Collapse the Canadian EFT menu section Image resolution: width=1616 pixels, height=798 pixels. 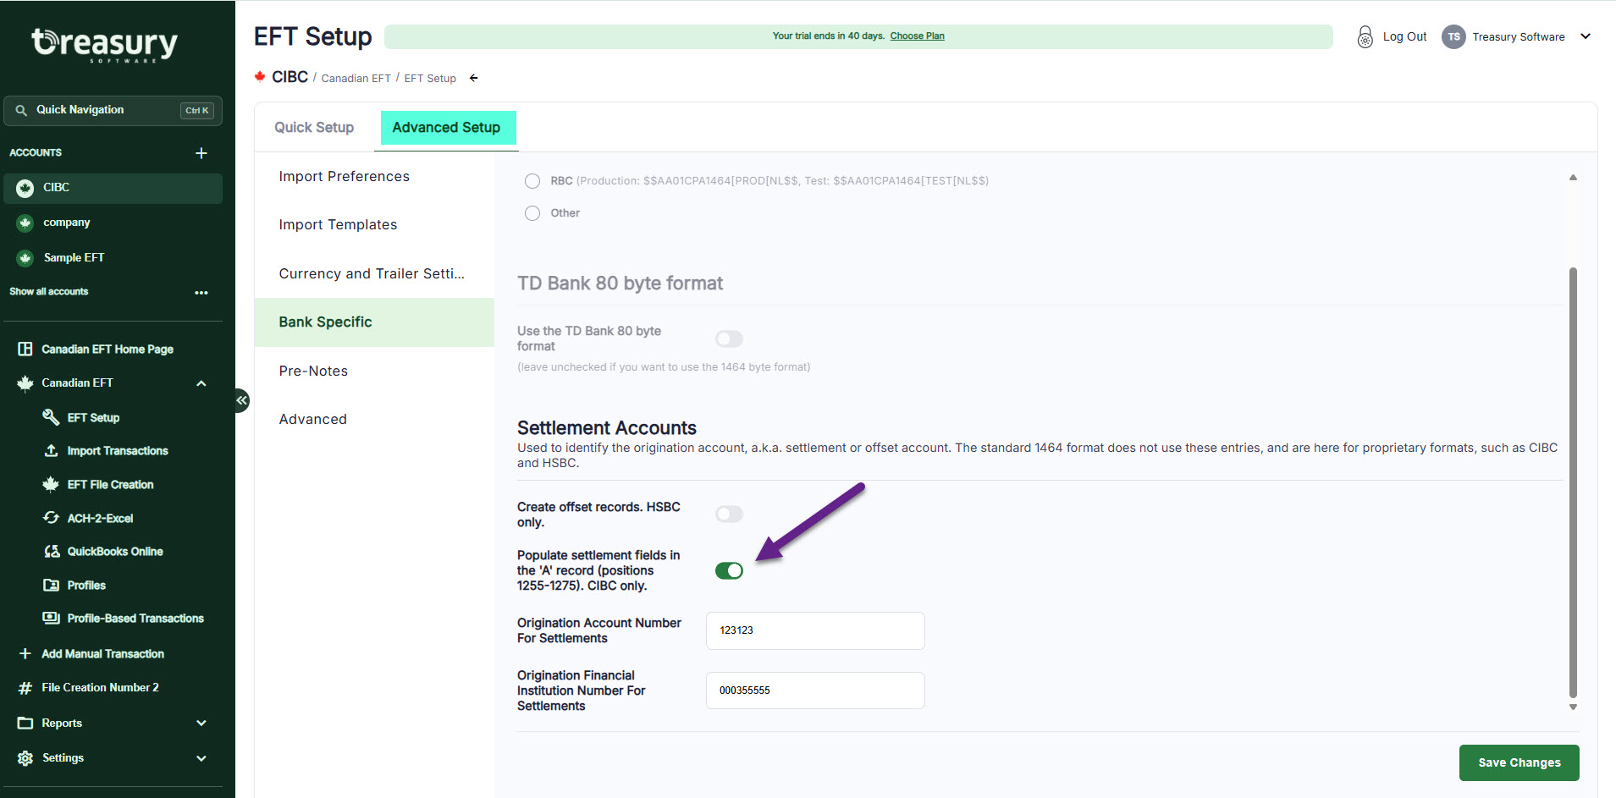coord(201,383)
